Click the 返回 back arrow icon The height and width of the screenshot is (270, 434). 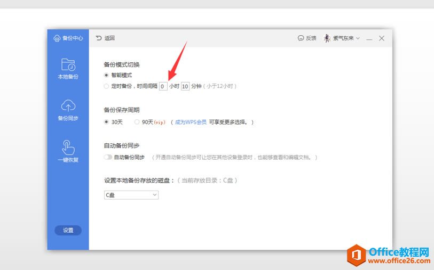99,38
